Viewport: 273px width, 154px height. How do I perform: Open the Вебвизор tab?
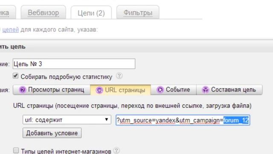click(44, 12)
